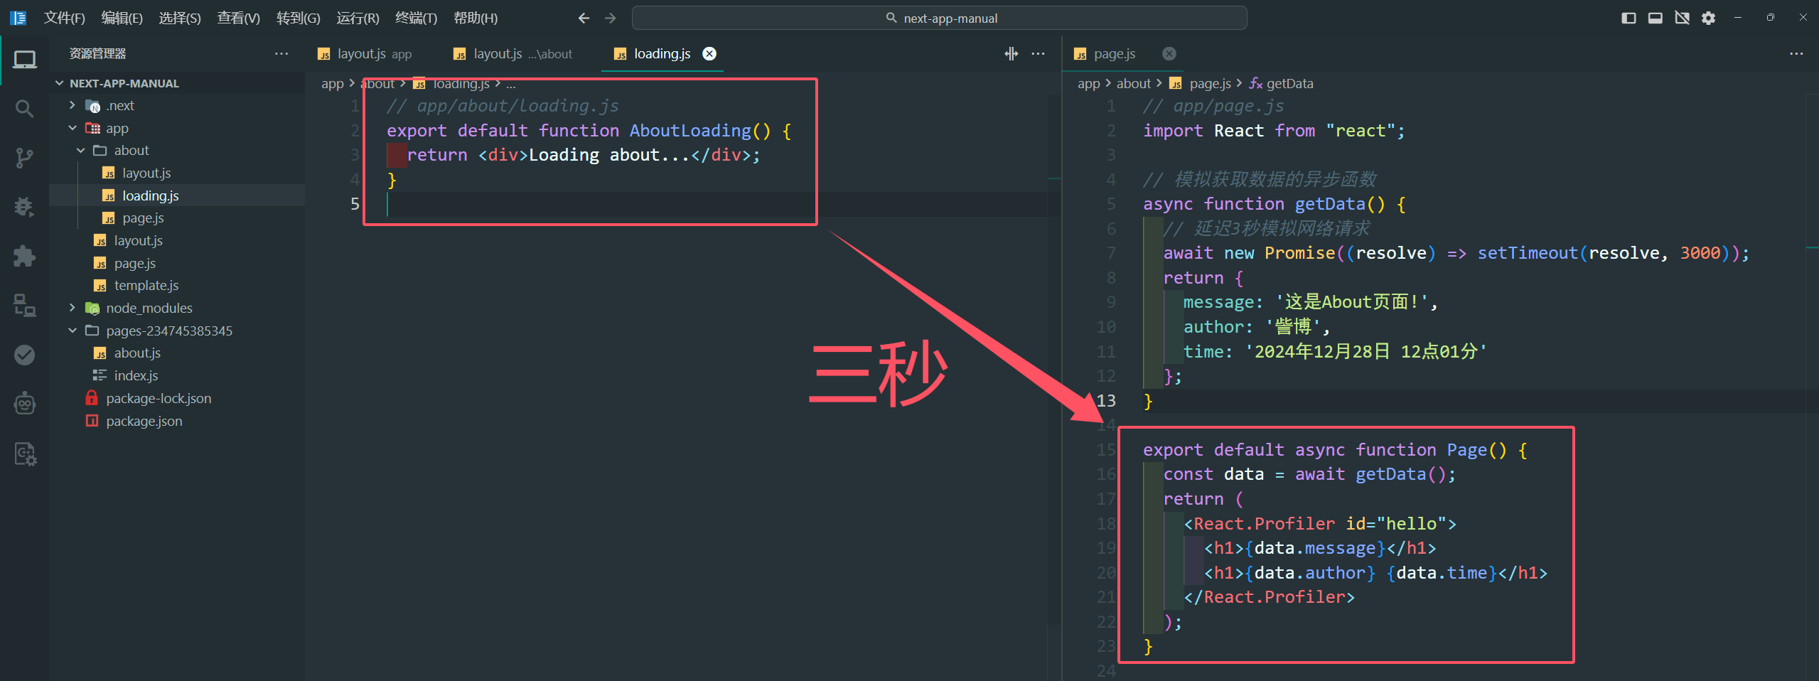The height and width of the screenshot is (681, 1819).
Task: Open the 查看(V) menu
Action: click(x=239, y=18)
